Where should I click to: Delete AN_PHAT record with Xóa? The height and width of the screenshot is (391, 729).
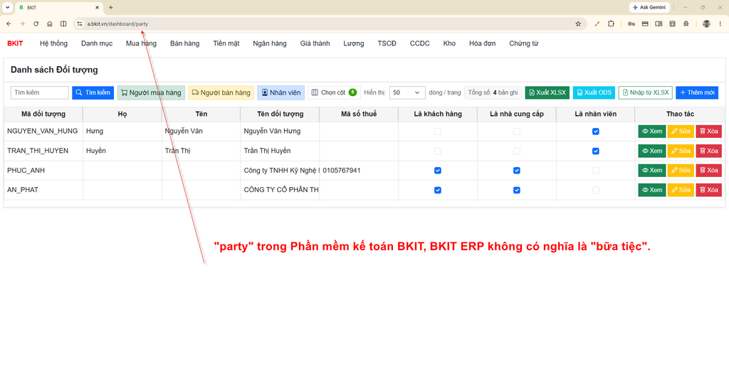click(708, 190)
